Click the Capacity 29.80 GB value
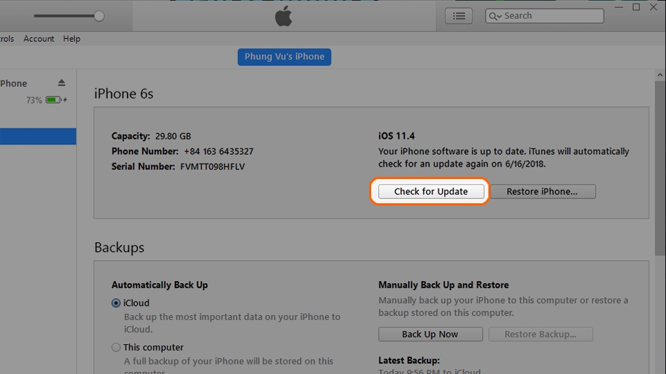This screenshot has height=374, width=666. (173, 136)
